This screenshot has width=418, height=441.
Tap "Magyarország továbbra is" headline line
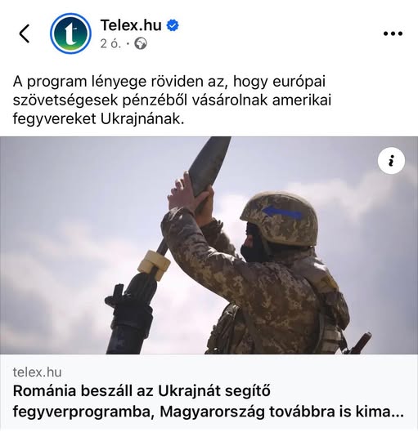pyautogui.click(x=252, y=412)
